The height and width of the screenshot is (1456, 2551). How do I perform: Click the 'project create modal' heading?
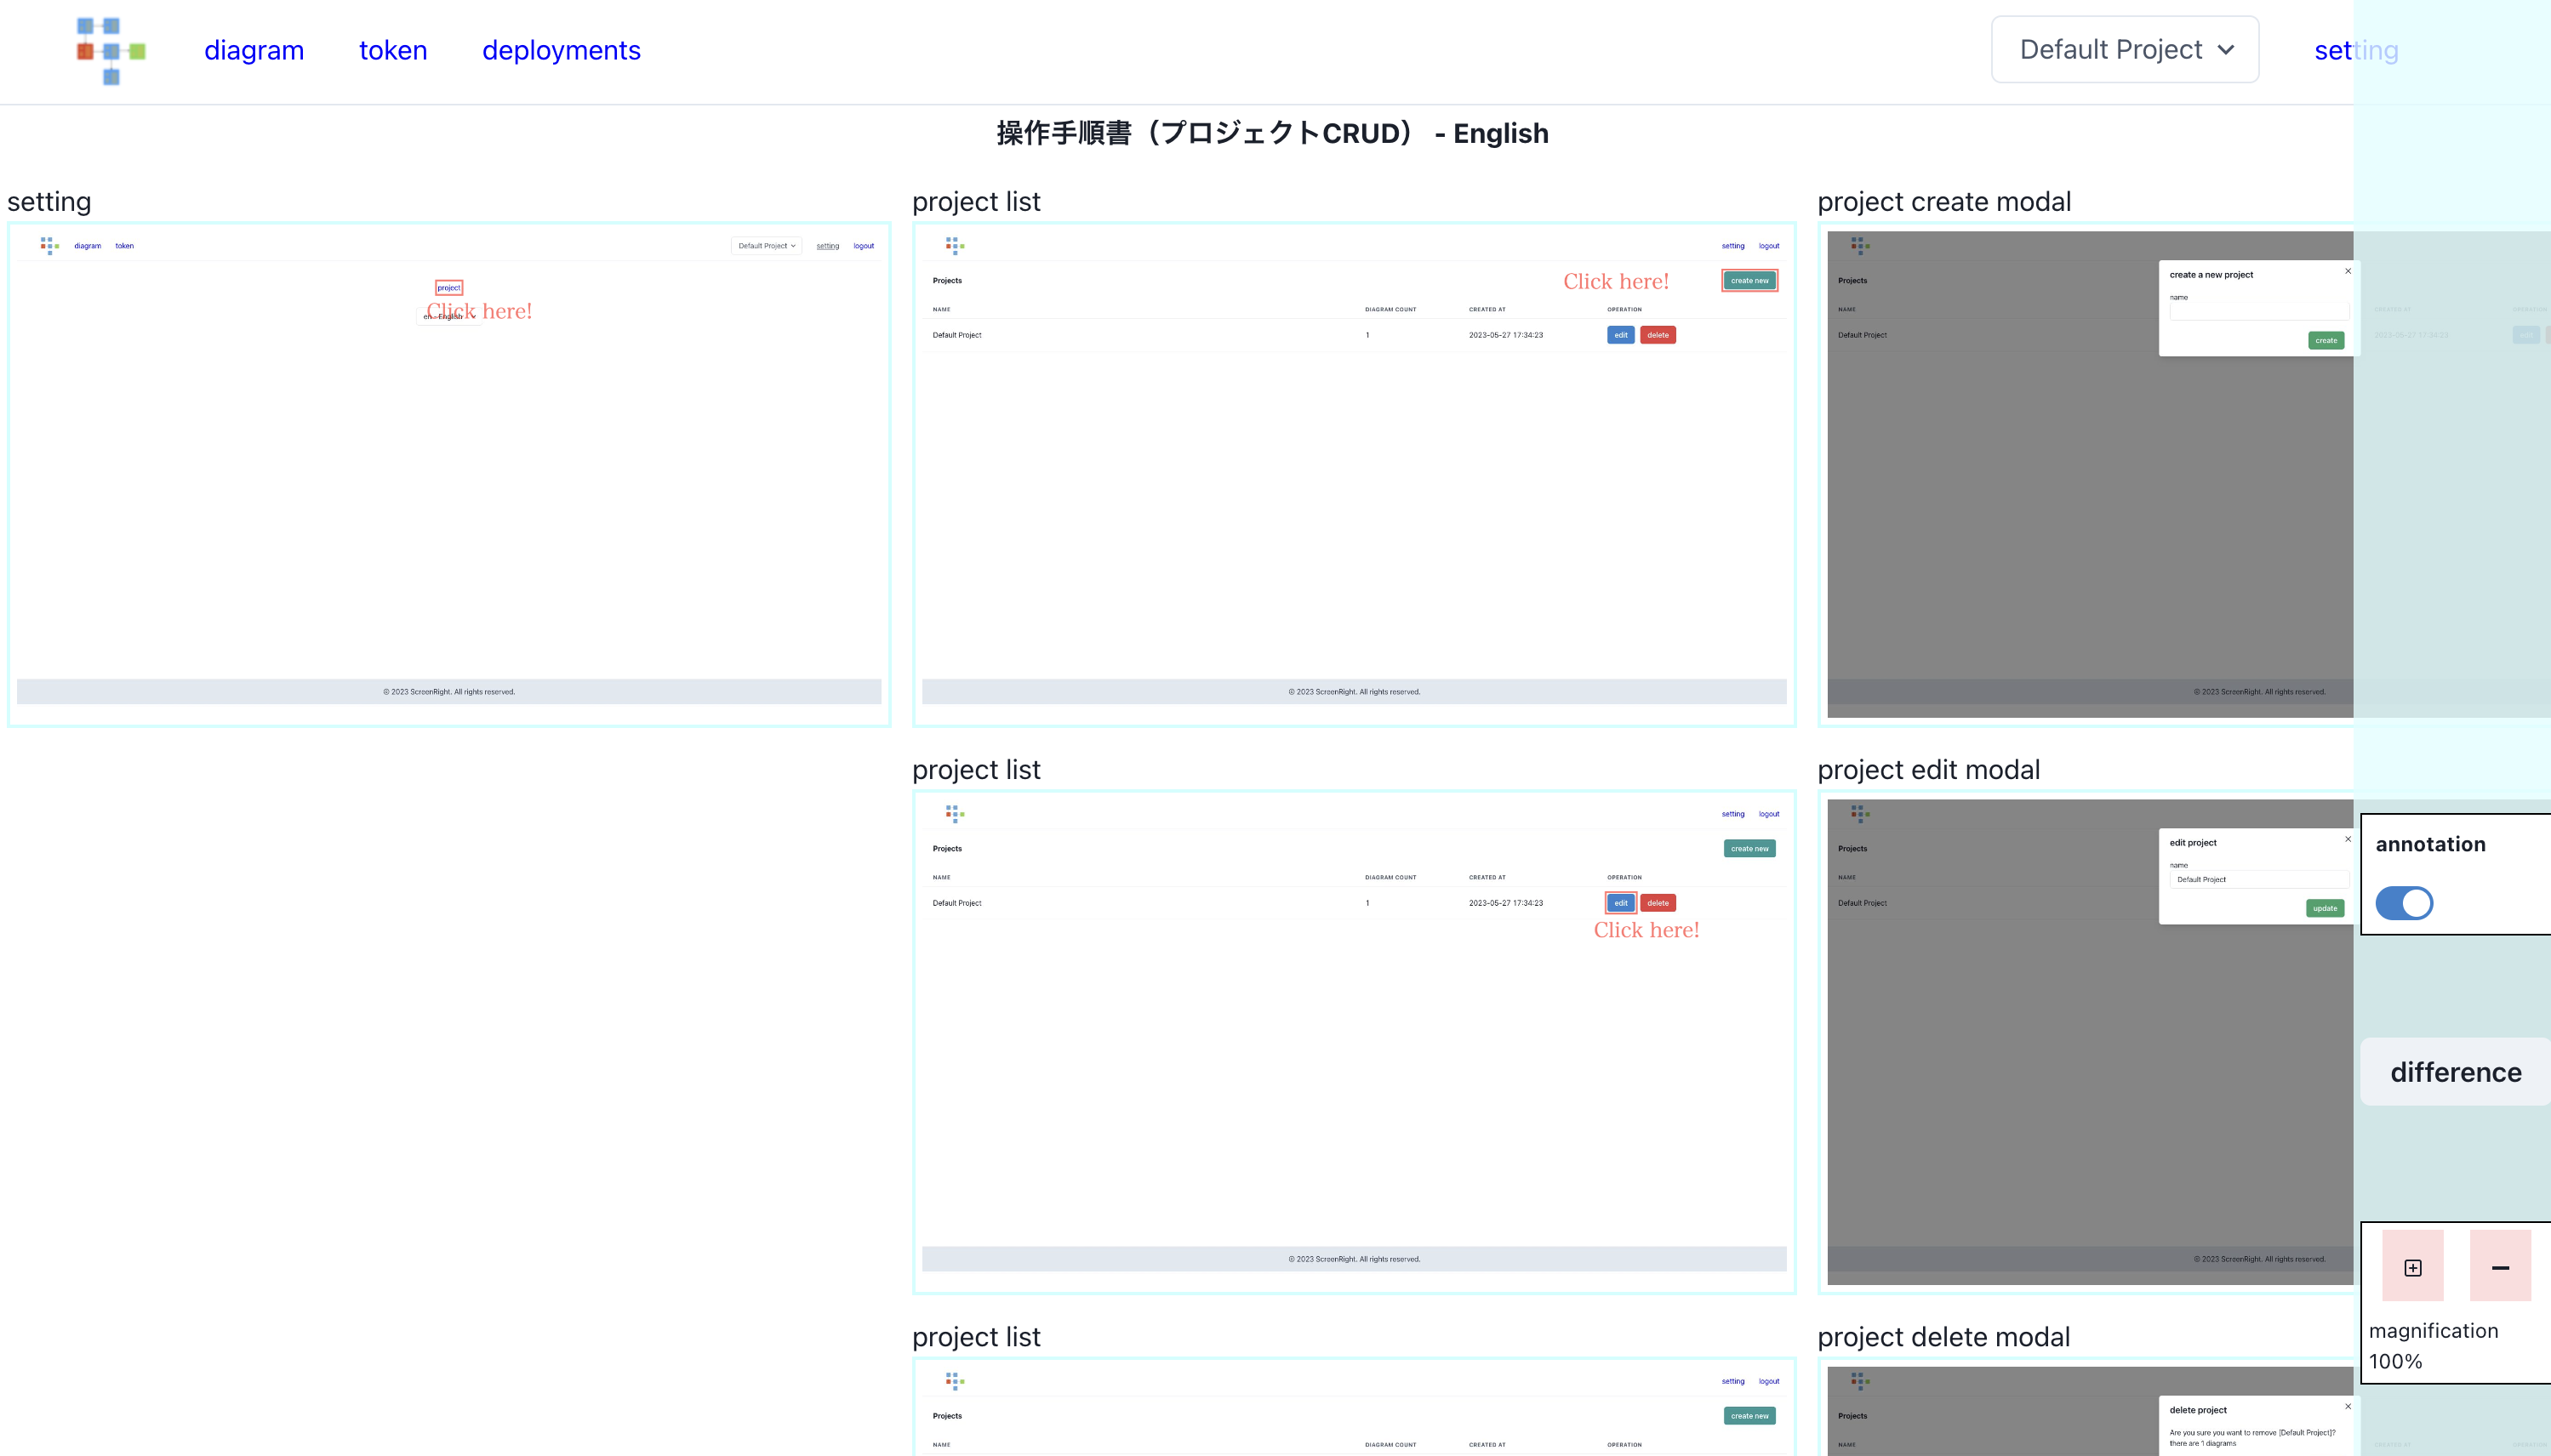click(1943, 201)
